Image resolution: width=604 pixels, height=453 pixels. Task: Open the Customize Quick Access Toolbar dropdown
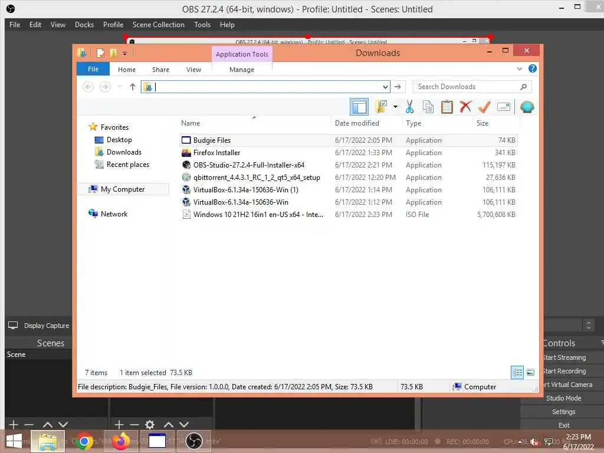[x=125, y=54]
